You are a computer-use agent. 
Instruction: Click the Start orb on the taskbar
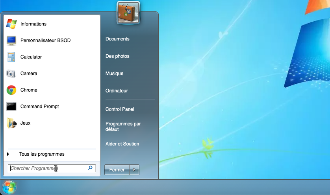click(9, 187)
